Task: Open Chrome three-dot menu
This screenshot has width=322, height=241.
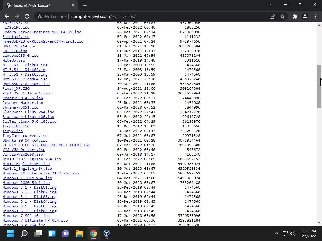Action: pos(315,16)
